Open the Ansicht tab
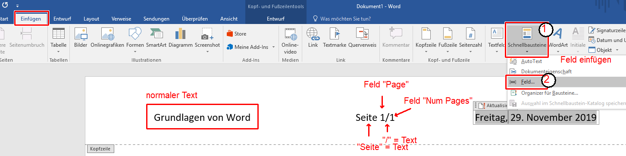The image size is (626, 156). [229, 19]
